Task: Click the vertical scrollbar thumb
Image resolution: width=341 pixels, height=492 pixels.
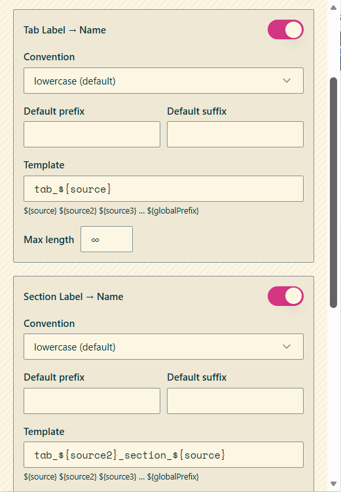Action: point(334,193)
